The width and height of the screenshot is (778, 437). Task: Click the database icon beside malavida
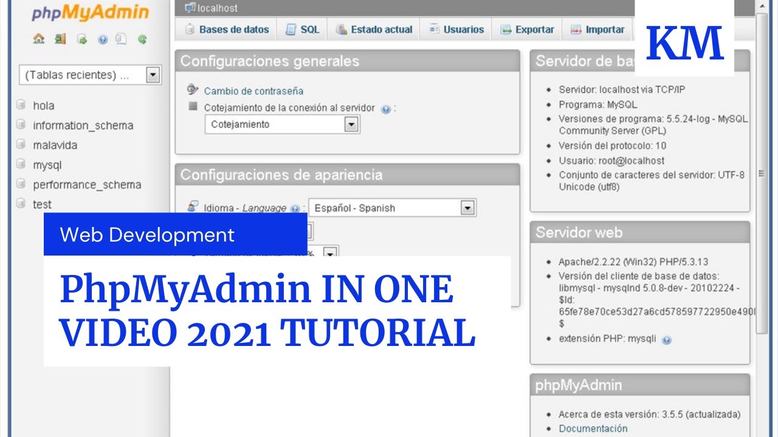(x=21, y=144)
